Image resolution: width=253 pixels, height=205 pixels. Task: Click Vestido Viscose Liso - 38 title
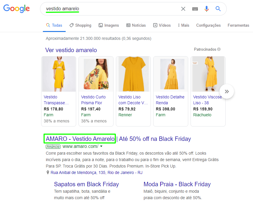point(207,100)
